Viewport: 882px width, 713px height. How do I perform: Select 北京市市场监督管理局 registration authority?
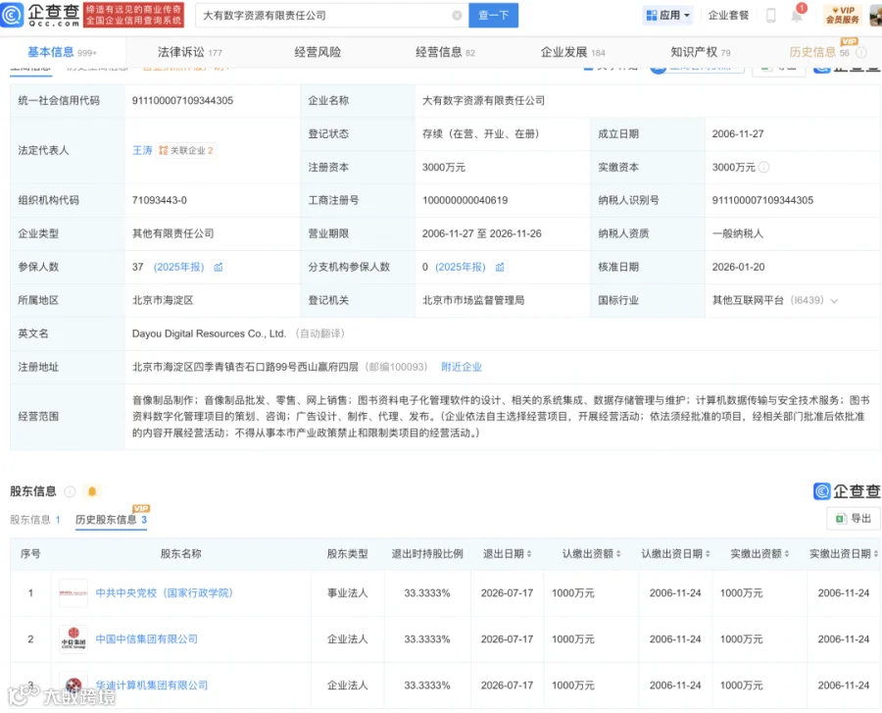tap(473, 300)
